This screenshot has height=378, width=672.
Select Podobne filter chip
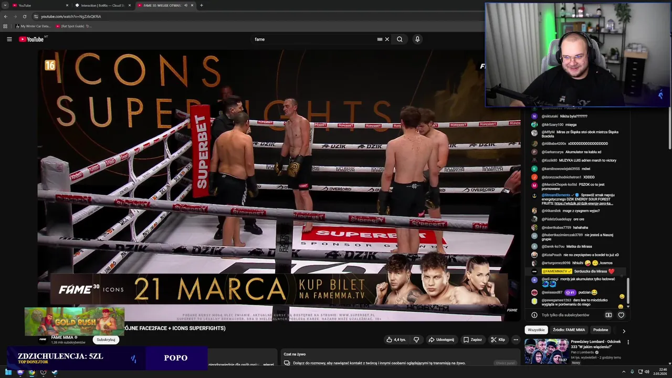tap(601, 330)
